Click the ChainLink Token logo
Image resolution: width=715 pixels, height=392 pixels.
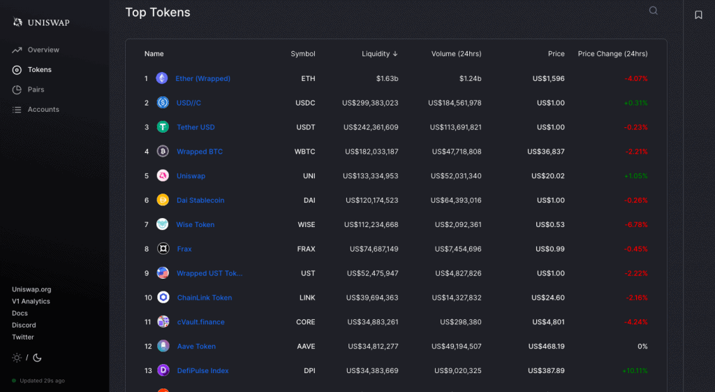click(x=163, y=297)
